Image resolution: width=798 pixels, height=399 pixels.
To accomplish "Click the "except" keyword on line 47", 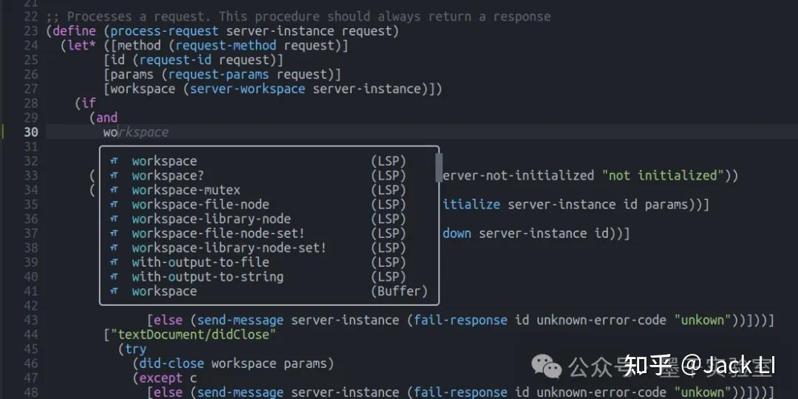I will point(161,378).
